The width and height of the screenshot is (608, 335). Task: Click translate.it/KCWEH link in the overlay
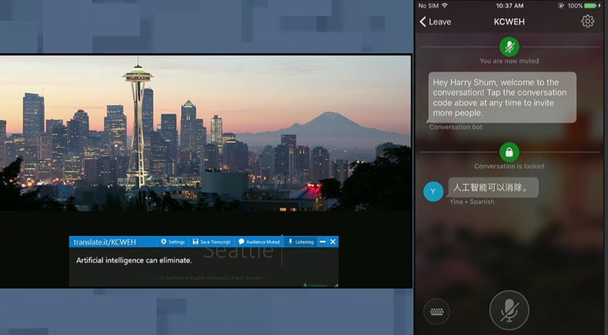104,242
